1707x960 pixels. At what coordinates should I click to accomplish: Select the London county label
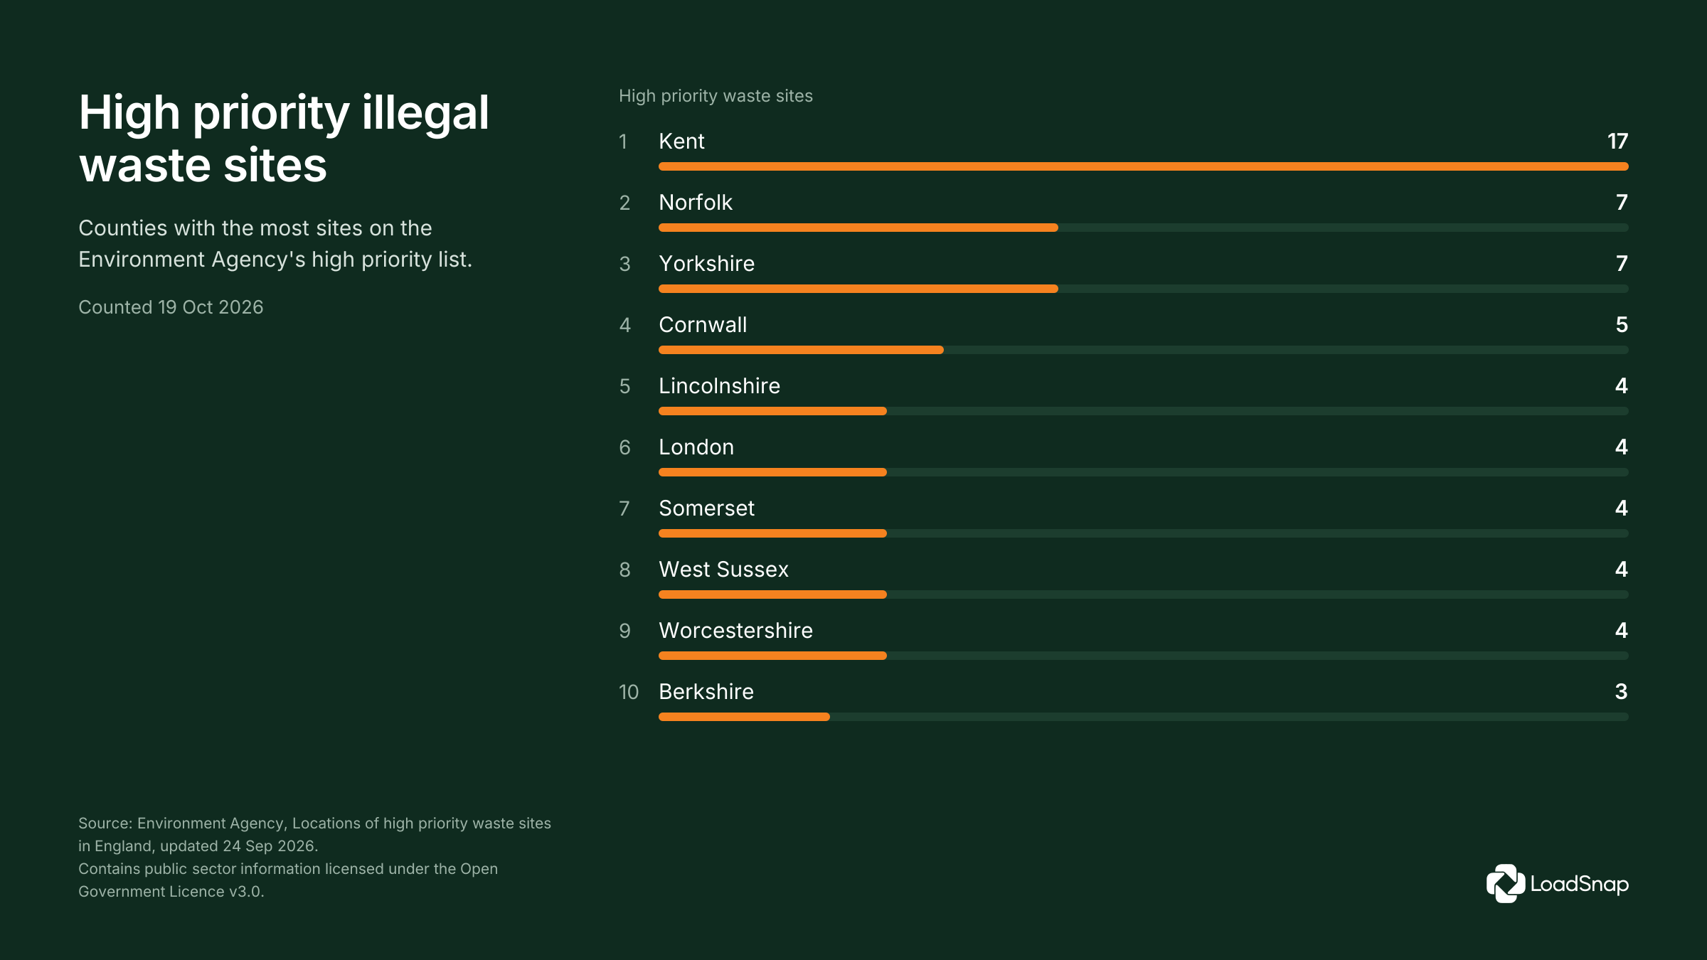coord(696,447)
